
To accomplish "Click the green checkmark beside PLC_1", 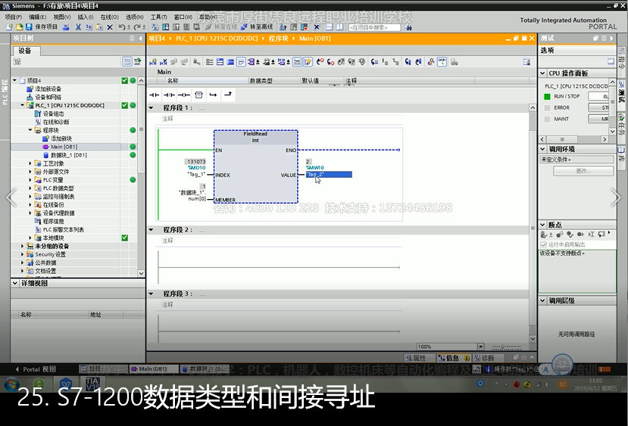I will [x=124, y=105].
